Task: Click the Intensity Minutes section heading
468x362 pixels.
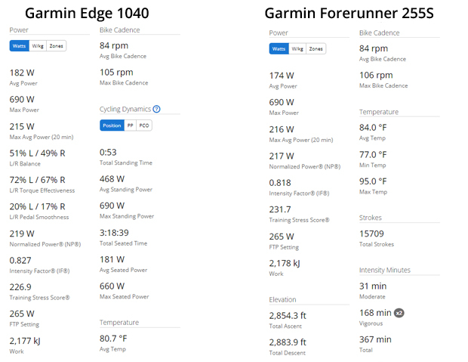Action: point(385,270)
